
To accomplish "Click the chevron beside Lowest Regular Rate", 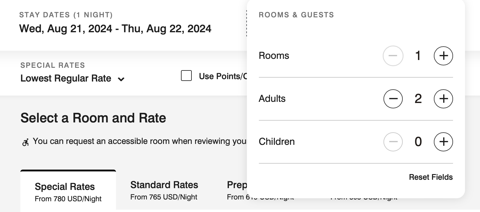I will pyautogui.click(x=121, y=79).
